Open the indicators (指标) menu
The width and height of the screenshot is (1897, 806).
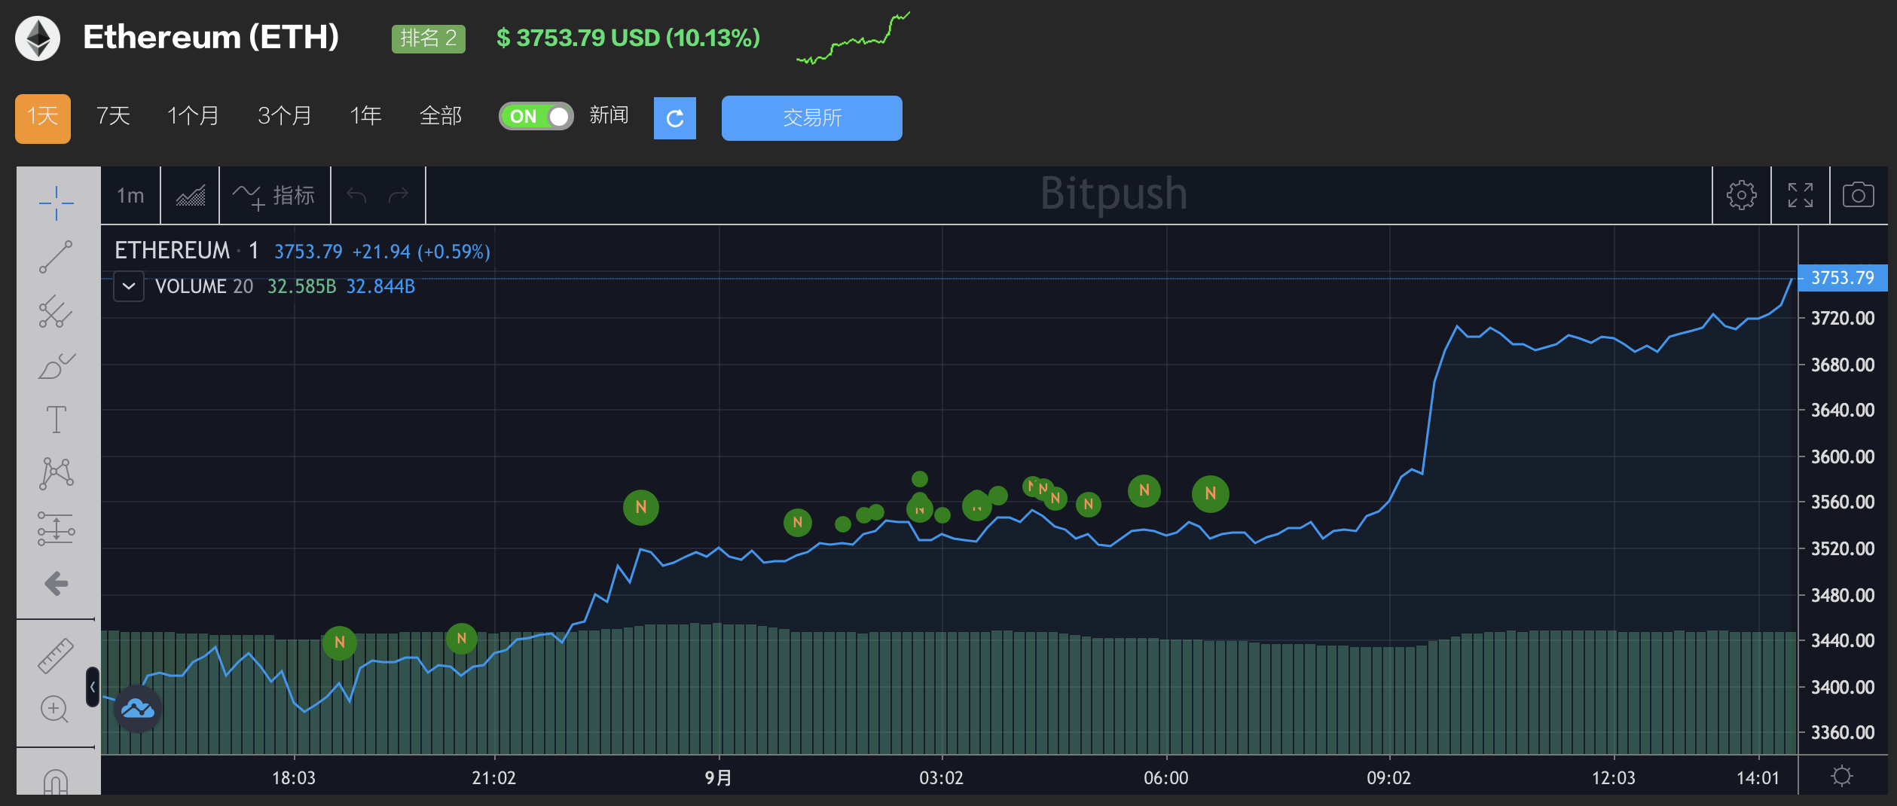(275, 196)
